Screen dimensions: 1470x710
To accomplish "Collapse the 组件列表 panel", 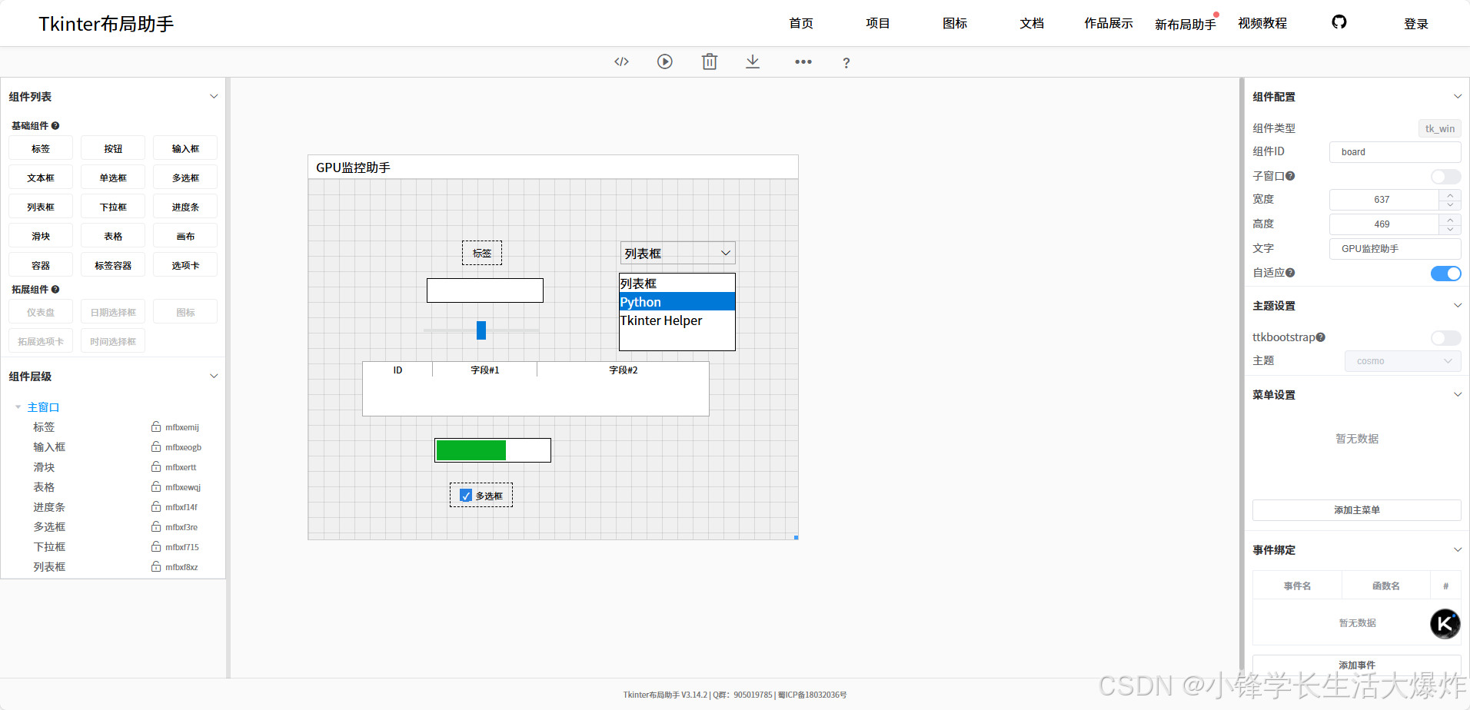I will point(214,97).
